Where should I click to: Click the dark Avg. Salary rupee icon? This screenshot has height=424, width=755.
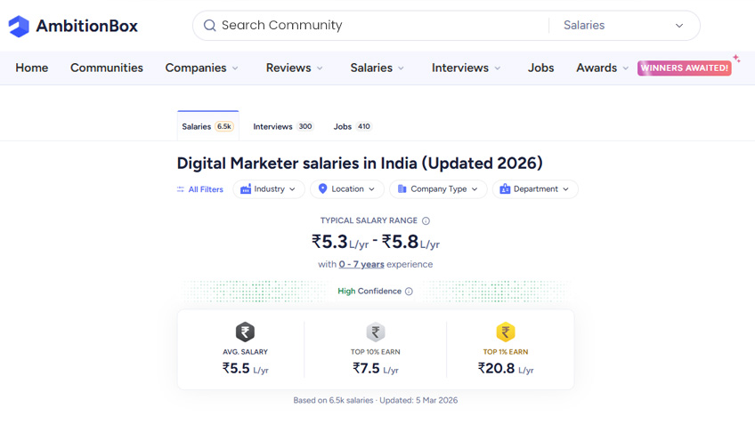point(245,332)
